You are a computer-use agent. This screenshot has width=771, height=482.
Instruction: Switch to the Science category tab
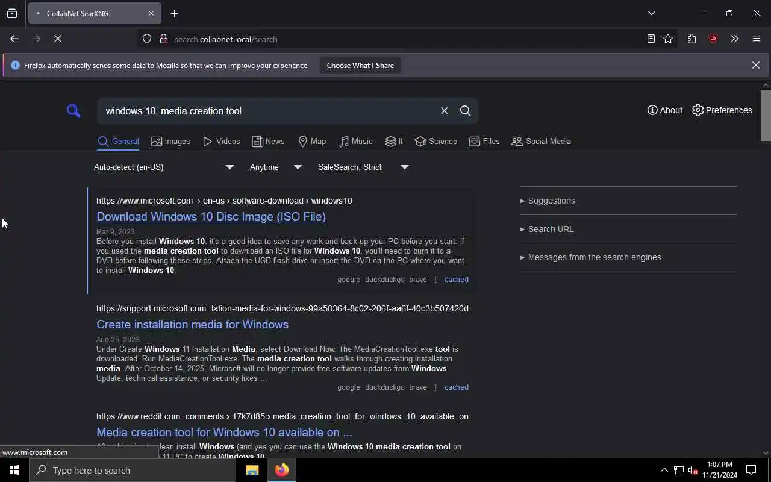point(435,141)
